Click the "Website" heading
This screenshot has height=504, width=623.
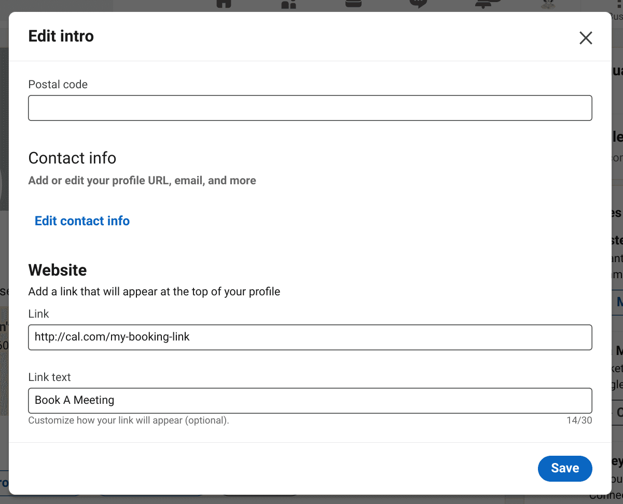pos(58,270)
